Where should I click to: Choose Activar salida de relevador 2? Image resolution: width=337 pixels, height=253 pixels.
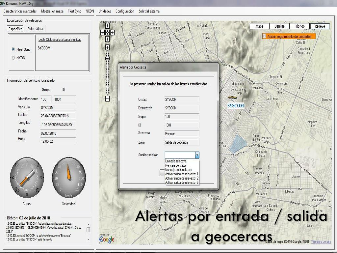pyautogui.click(x=182, y=178)
